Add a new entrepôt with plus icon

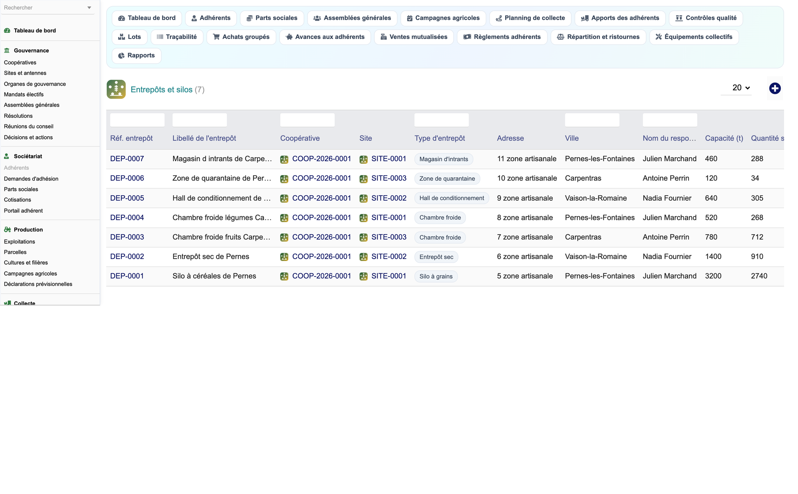point(775,88)
